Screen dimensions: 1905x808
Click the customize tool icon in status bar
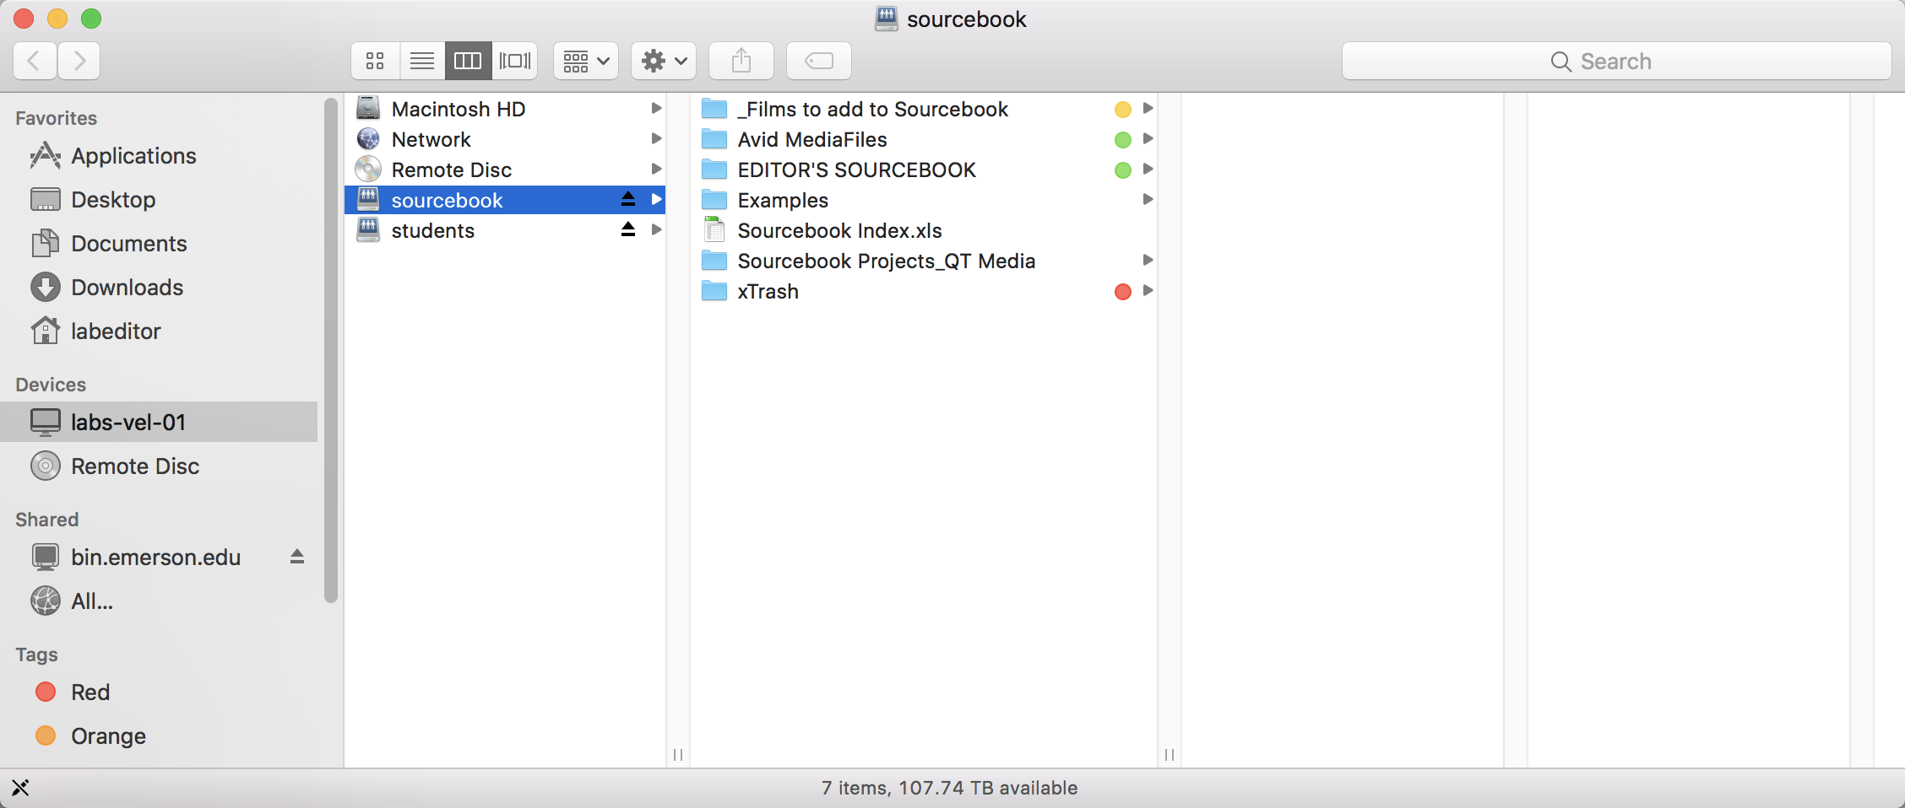tap(20, 788)
